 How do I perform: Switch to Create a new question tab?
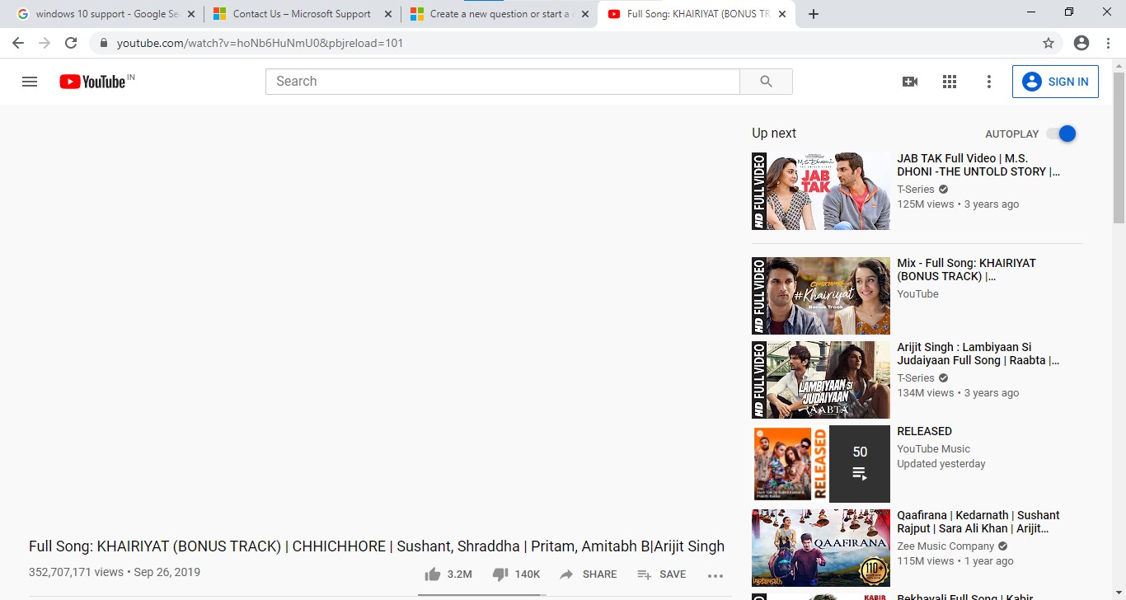pos(499,14)
